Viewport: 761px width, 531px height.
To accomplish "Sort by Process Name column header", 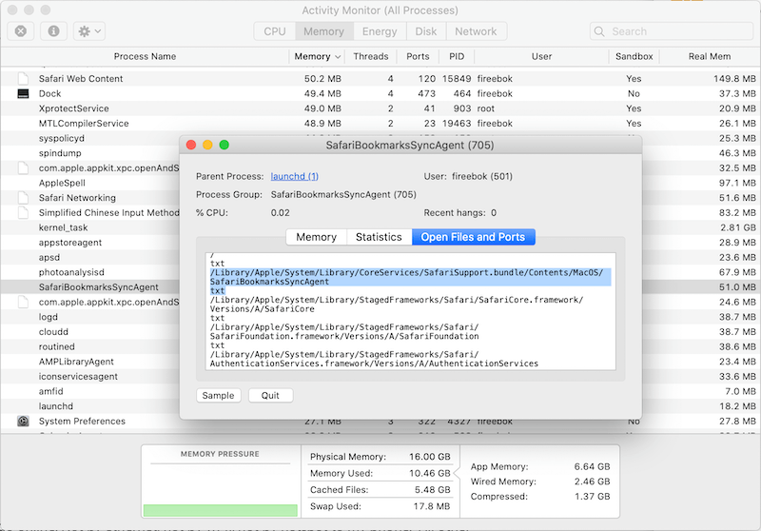I will pyautogui.click(x=145, y=56).
